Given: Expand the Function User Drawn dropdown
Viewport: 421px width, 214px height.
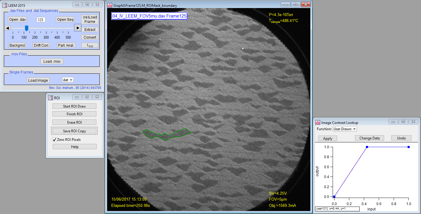Looking at the screenshot, I should (345, 129).
